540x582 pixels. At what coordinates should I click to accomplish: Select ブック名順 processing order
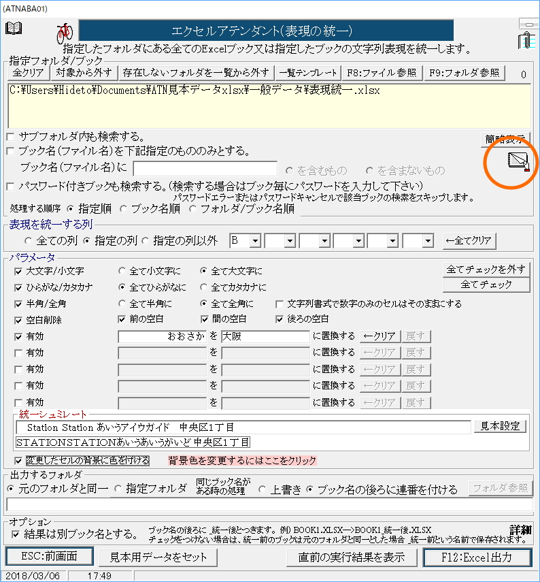[x=123, y=209]
